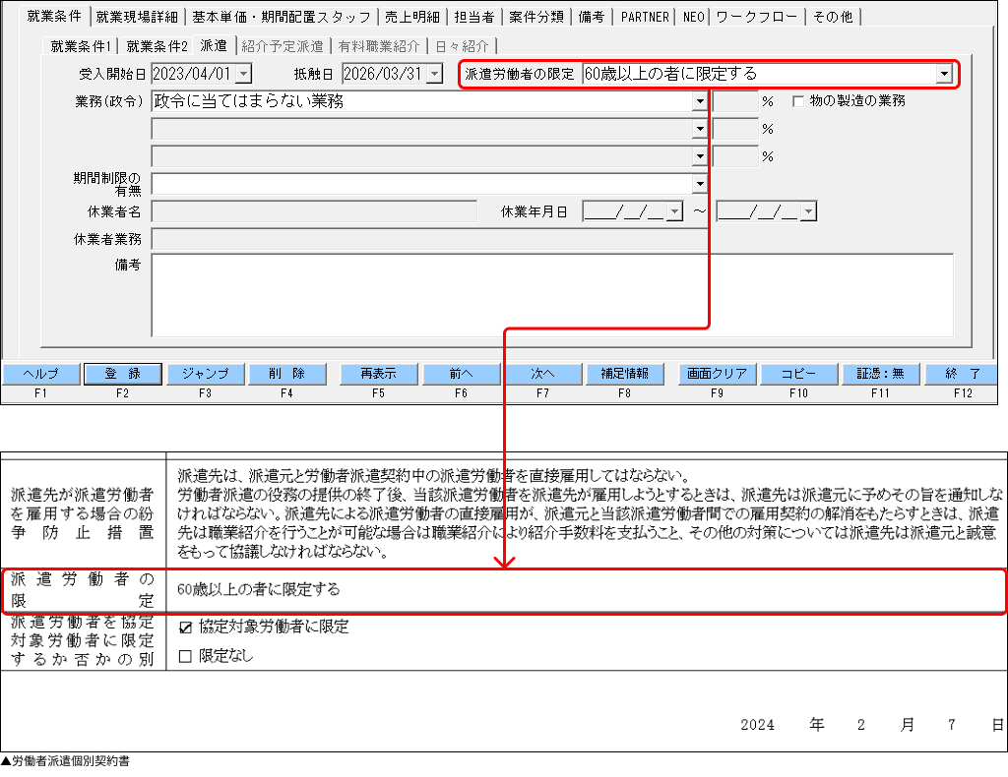
Task: Click the 登録 F2 button
Action: 123,374
